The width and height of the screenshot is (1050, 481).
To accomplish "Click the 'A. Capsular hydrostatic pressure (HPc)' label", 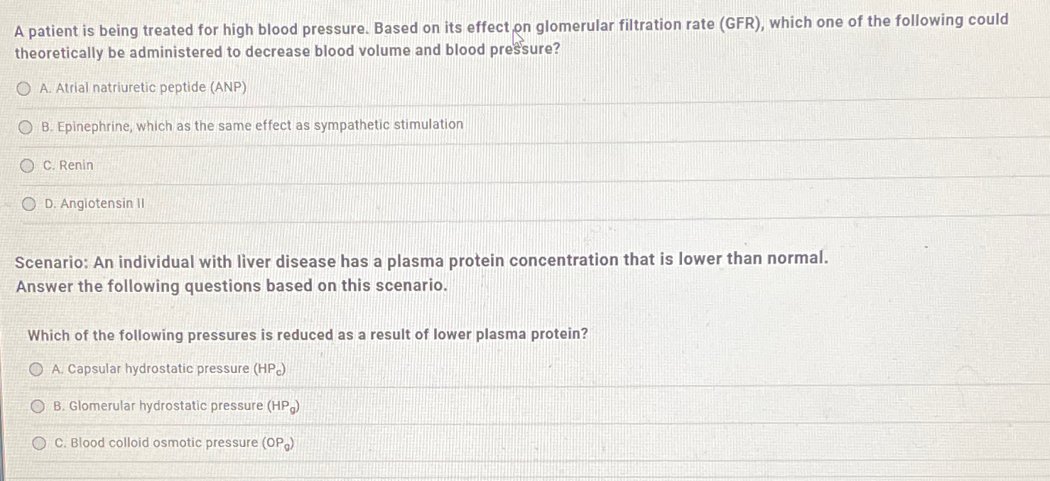I will (x=169, y=369).
